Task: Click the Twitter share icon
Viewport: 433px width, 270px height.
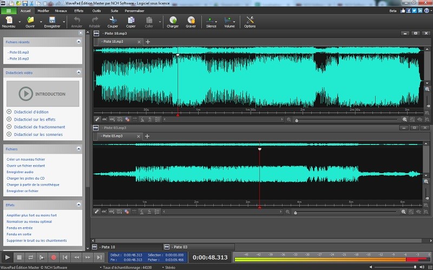Action: pyautogui.click(x=415, y=10)
